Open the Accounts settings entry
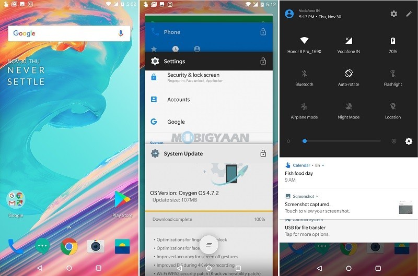Viewport: 418px width, 276px height. point(208,99)
